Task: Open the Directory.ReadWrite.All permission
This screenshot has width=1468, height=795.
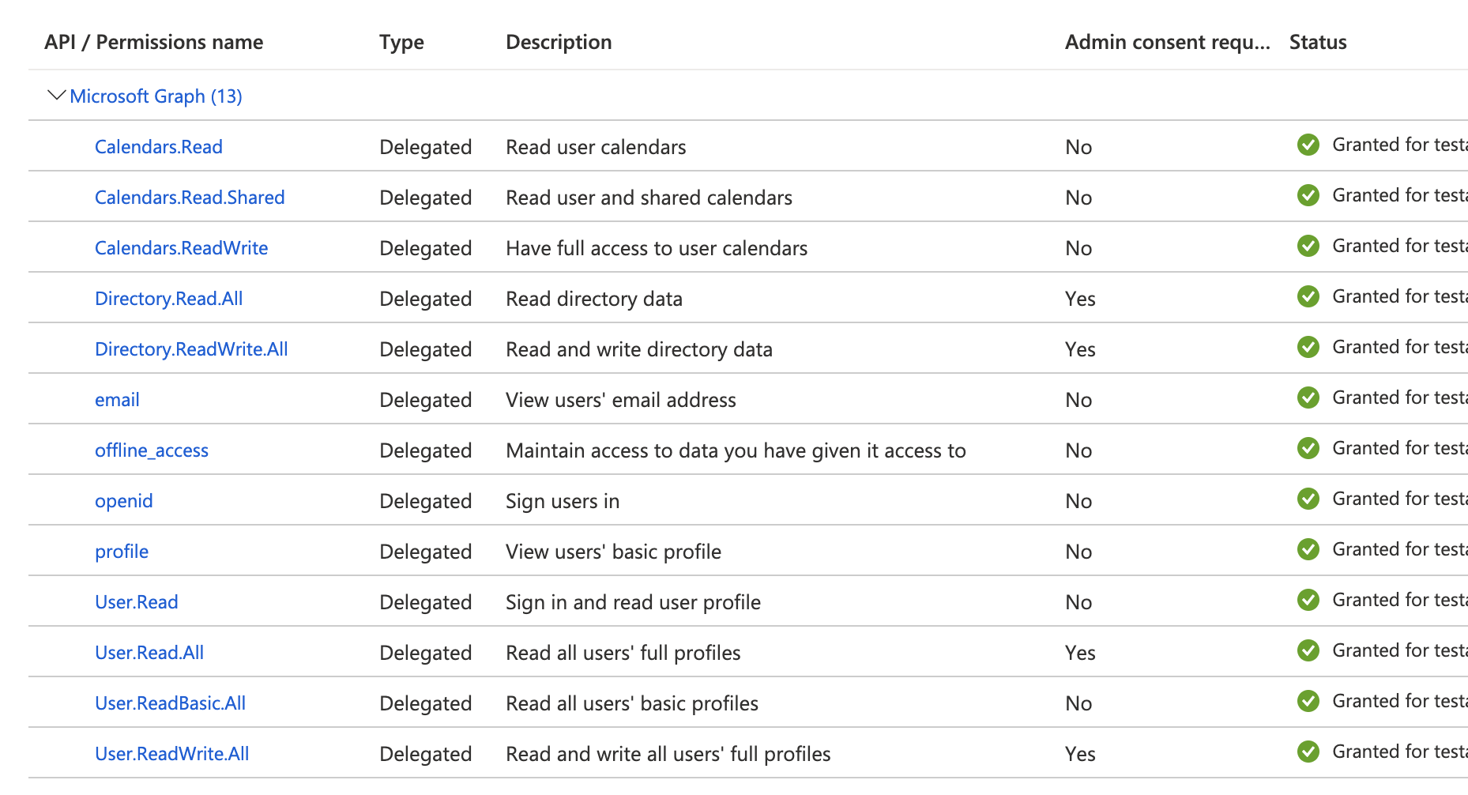Action: pyautogui.click(x=191, y=349)
